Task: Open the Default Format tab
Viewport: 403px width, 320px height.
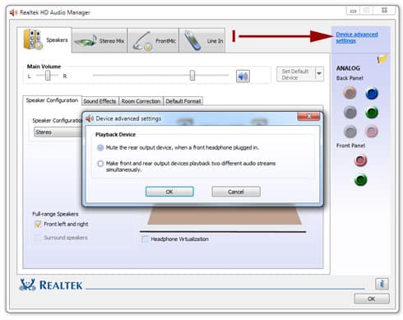Action: tap(183, 101)
